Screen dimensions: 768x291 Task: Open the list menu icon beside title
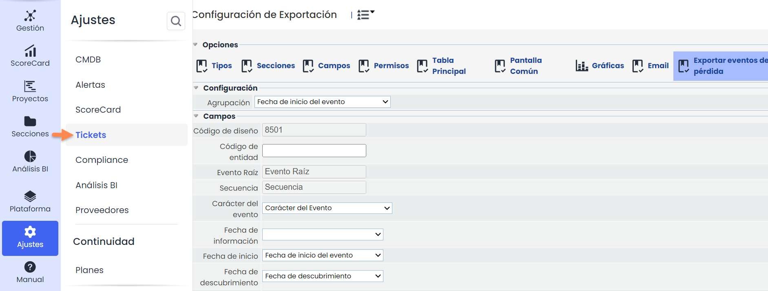pyautogui.click(x=365, y=15)
